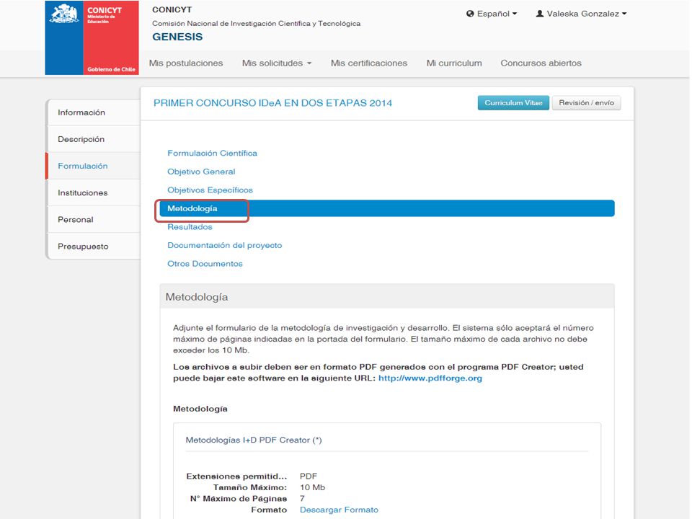The image size is (692, 519).
Task: Select the Formulación sidebar tab
Action: (93, 166)
